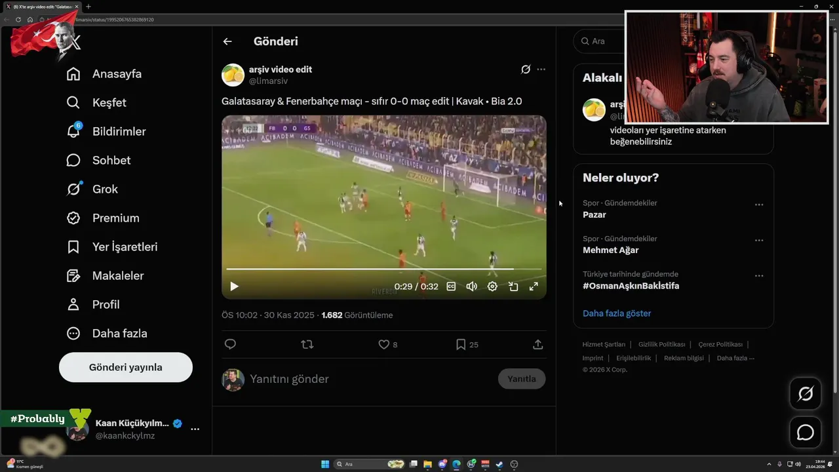Open the Pazar trending topic
The height and width of the screenshot is (472, 839).
(595, 214)
